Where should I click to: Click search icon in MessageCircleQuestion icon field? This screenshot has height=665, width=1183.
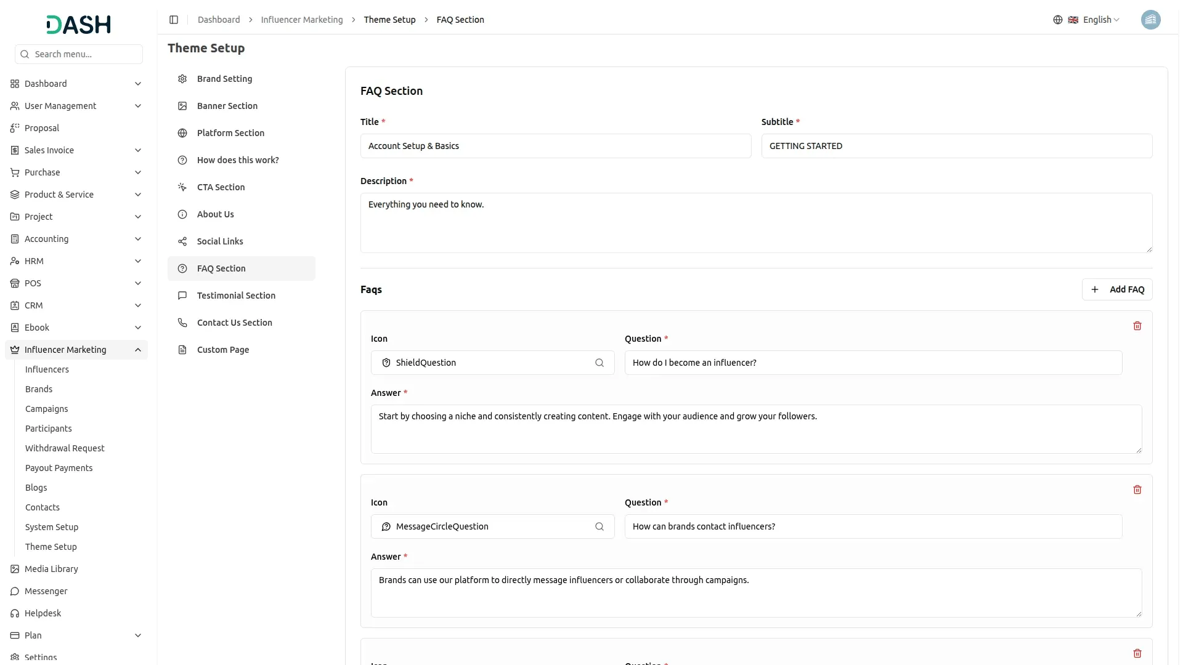tap(600, 526)
